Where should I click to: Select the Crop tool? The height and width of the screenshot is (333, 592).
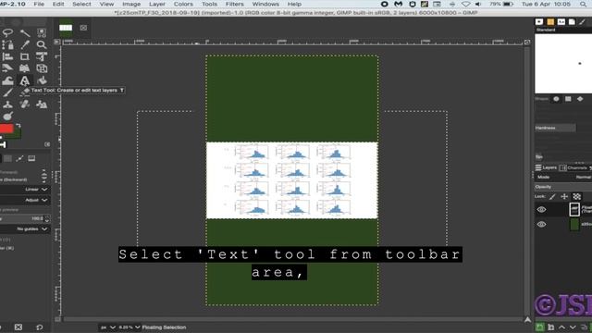[x=25, y=56]
